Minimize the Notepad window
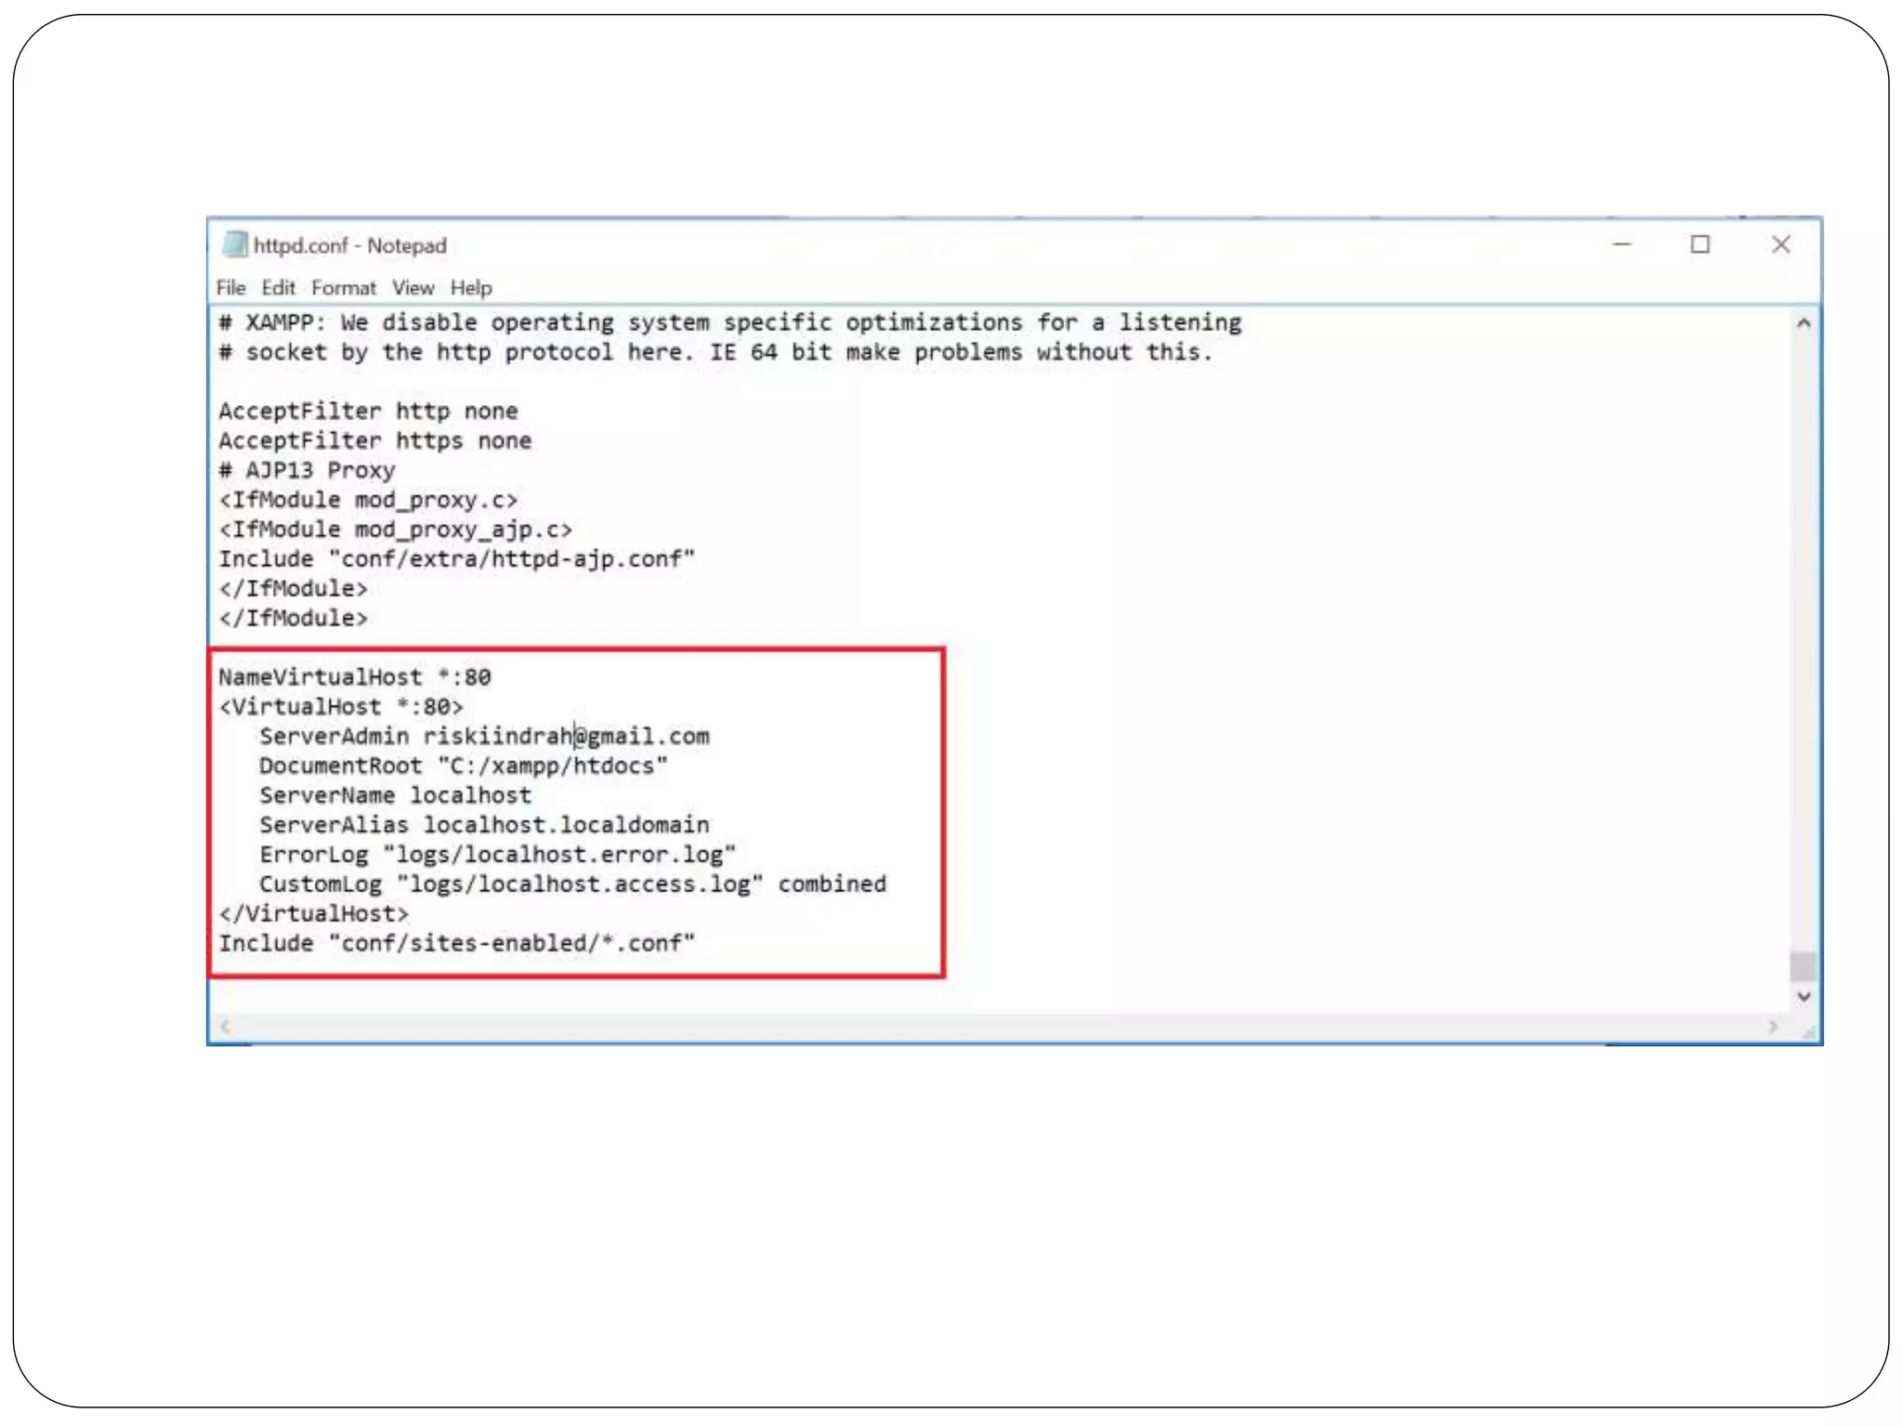1903x1427 pixels. pyautogui.click(x=1622, y=244)
